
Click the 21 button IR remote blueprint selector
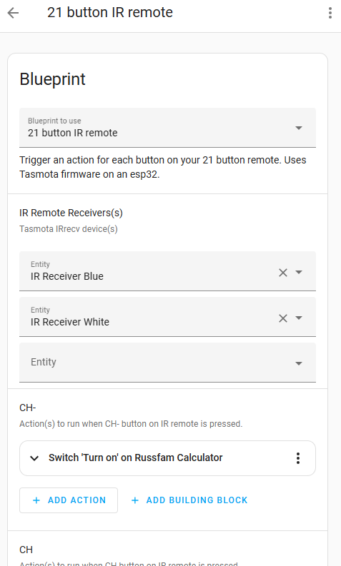tap(167, 128)
